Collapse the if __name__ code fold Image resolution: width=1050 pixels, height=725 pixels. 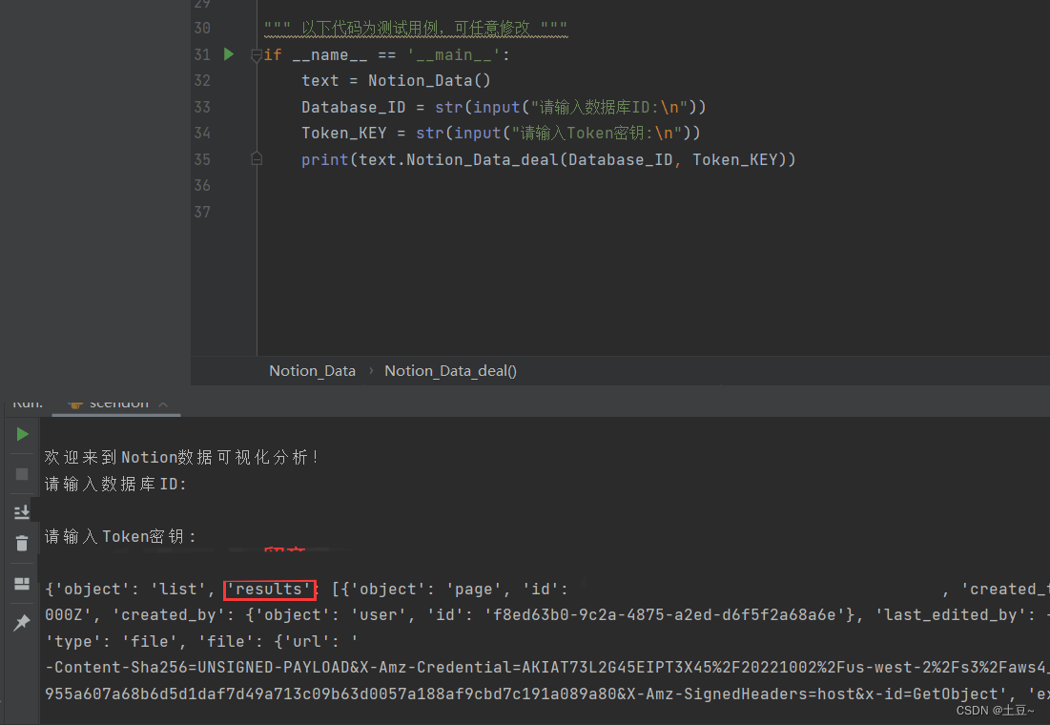(256, 55)
